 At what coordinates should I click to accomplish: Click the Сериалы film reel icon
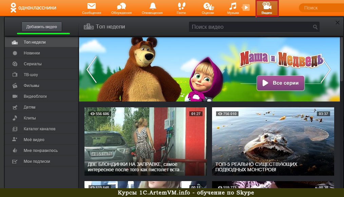(x=15, y=64)
